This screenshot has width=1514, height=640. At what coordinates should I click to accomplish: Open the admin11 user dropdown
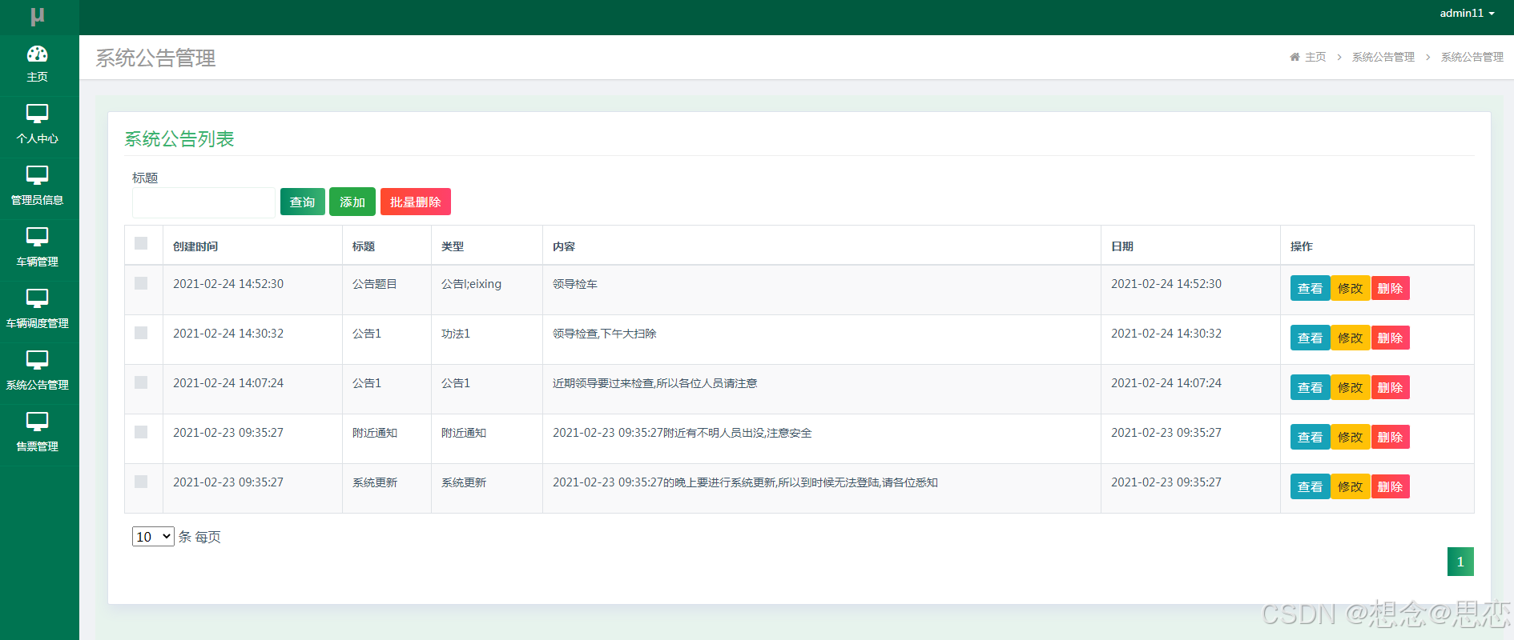pyautogui.click(x=1467, y=13)
